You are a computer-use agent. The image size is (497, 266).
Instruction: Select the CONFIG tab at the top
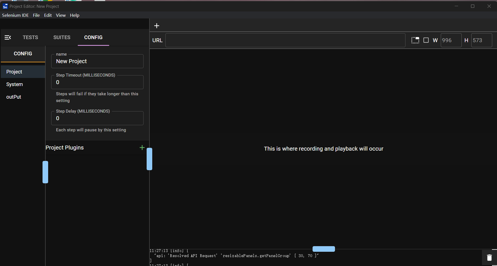tap(93, 37)
